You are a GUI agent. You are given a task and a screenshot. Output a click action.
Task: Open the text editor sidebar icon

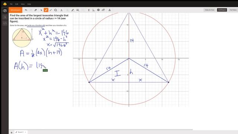tap(5, 17)
